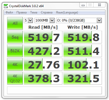Click the CrystalDiskMark app icon in title bar

point(6,6)
